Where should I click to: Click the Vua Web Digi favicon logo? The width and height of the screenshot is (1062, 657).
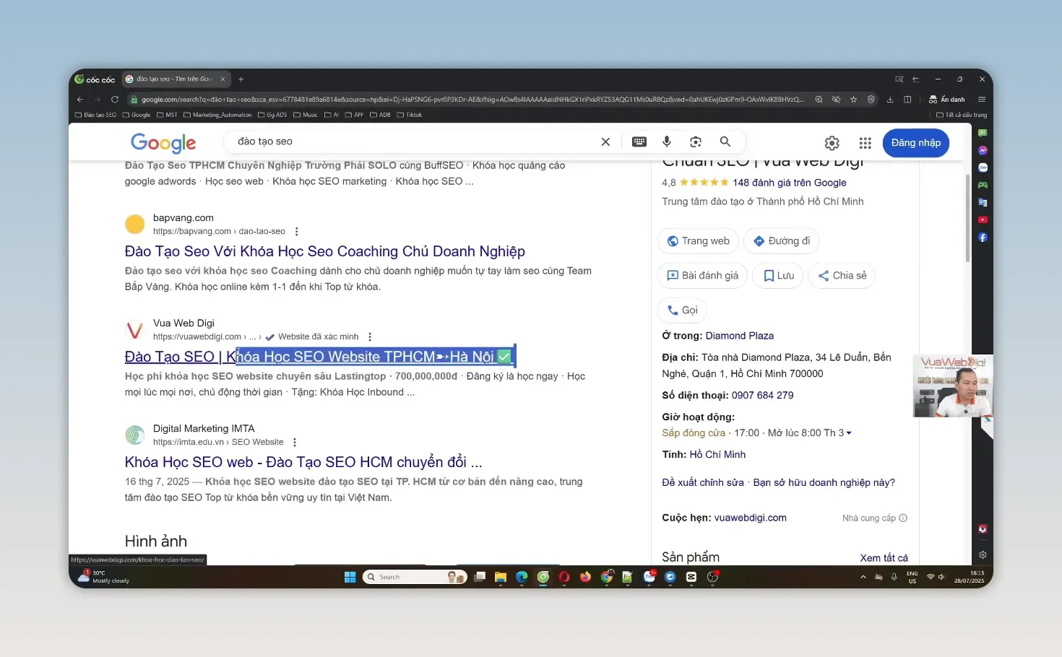135,330
